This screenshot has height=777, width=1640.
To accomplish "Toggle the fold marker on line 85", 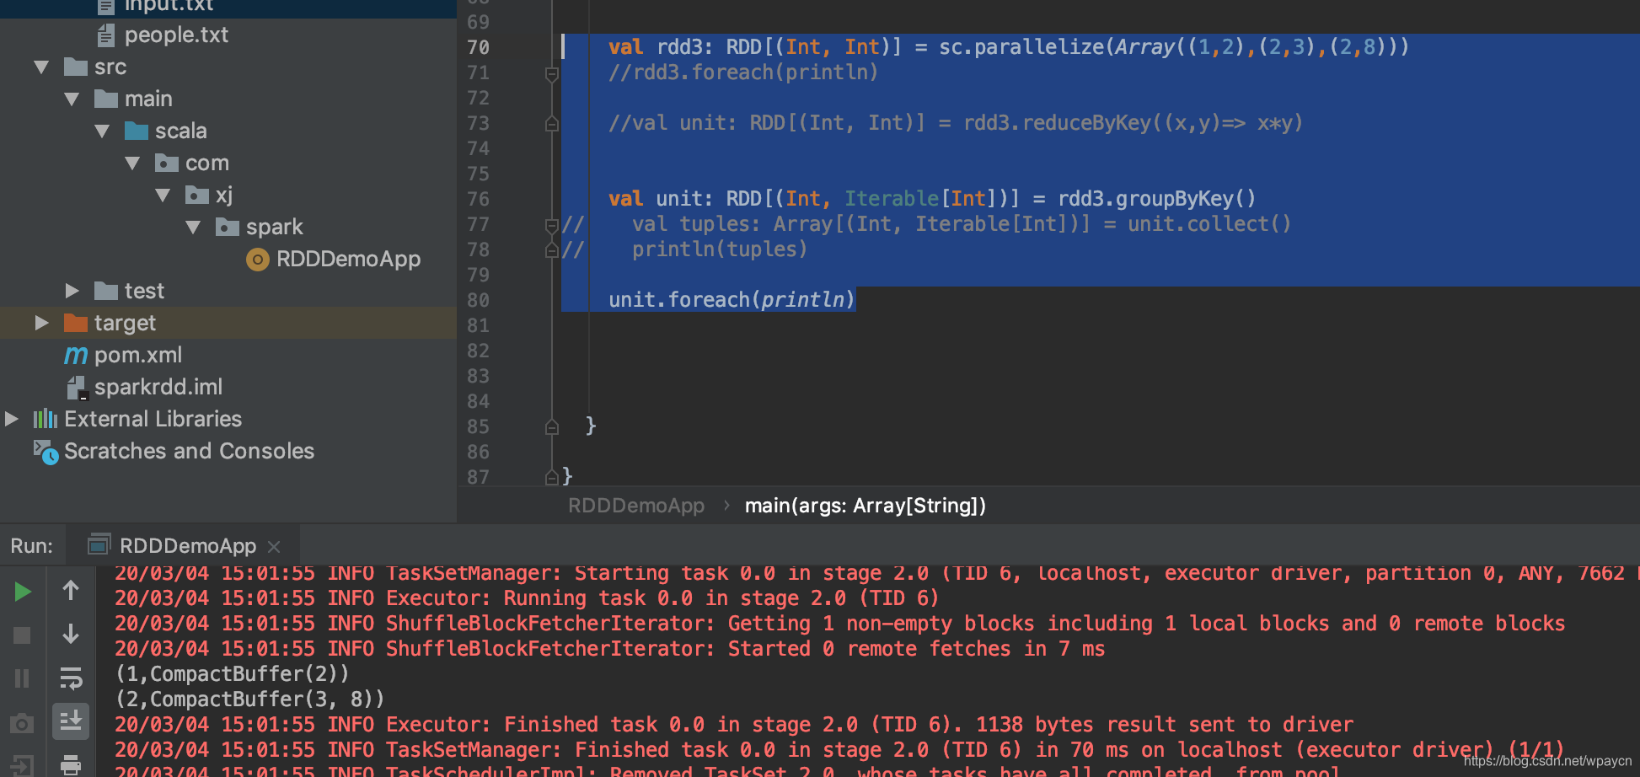I will coord(552,427).
